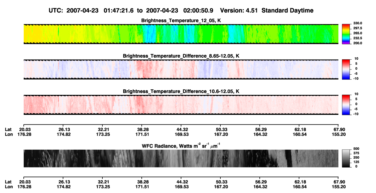
Task: Click the 10.6-12.05 brightness temperature difference strip
Action: pos(181,104)
